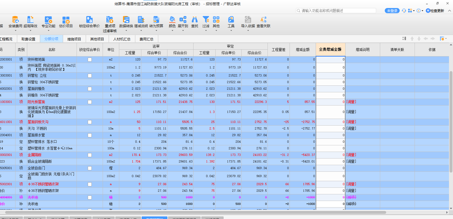Select the 颜色 paint bucket icon

click(x=172, y=20)
